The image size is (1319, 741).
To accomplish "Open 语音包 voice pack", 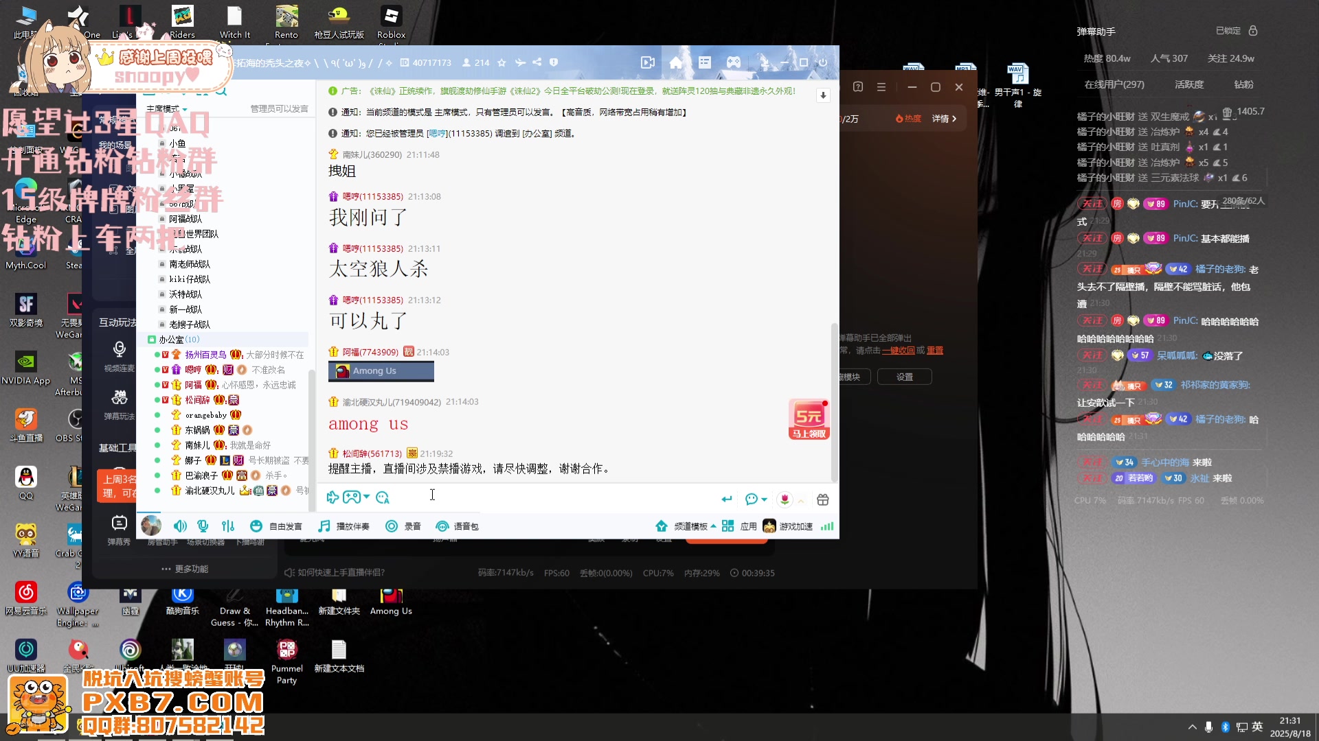I will (457, 526).
